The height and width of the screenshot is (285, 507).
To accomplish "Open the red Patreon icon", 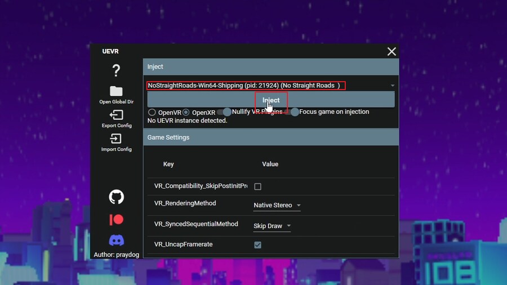I will (116, 219).
